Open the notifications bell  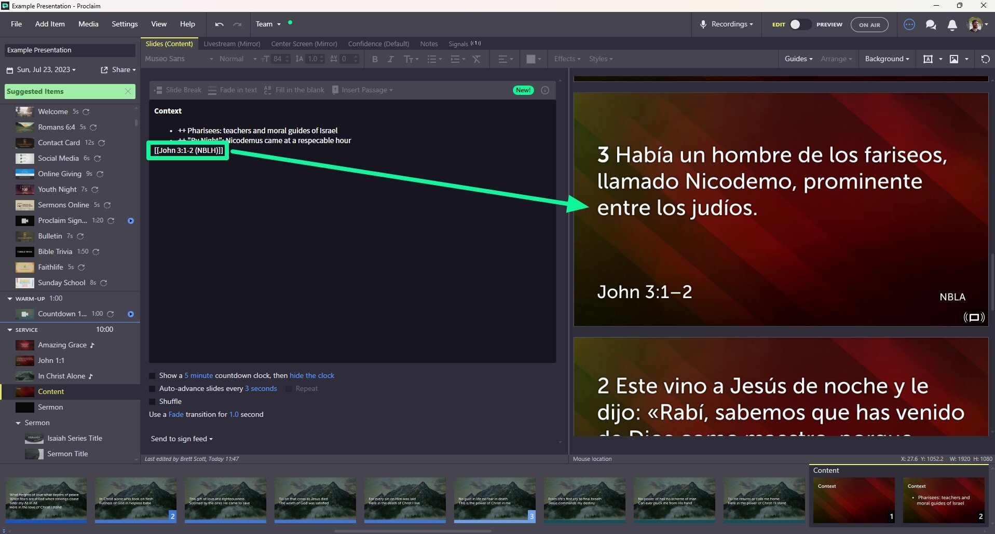pyautogui.click(x=952, y=25)
